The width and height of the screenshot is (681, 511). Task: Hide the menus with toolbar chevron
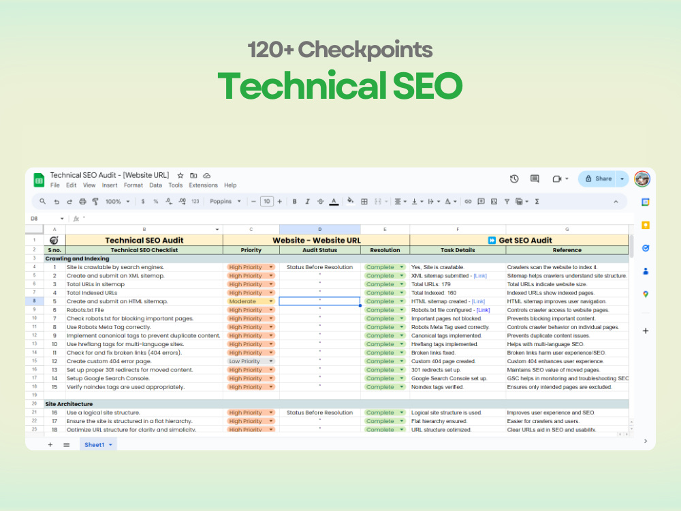(x=616, y=202)
